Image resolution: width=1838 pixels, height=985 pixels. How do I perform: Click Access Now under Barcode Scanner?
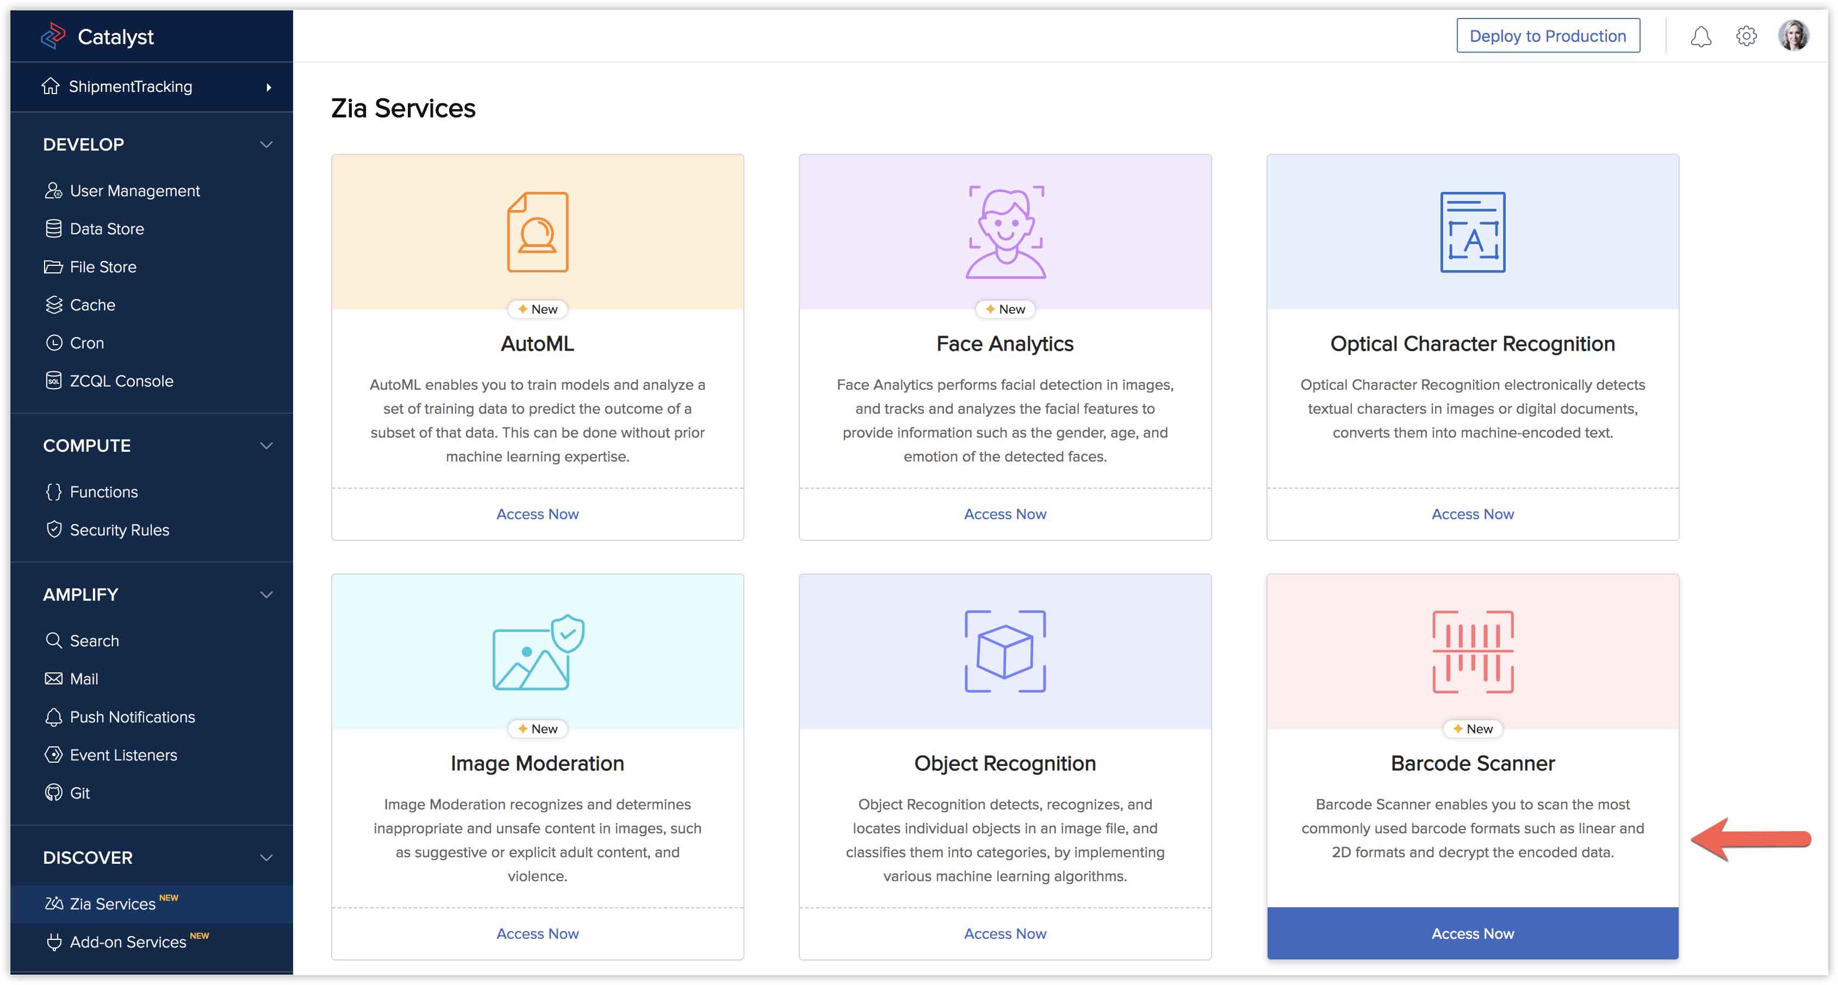click(x=1472, y=934)
